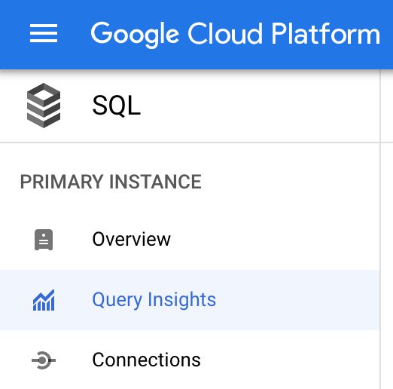
Task: Click the Overview server icon
Action: [x=44, y=240]
